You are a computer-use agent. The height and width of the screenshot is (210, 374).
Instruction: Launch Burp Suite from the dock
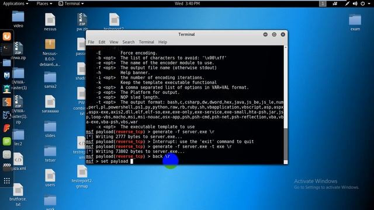pos(7,102)
